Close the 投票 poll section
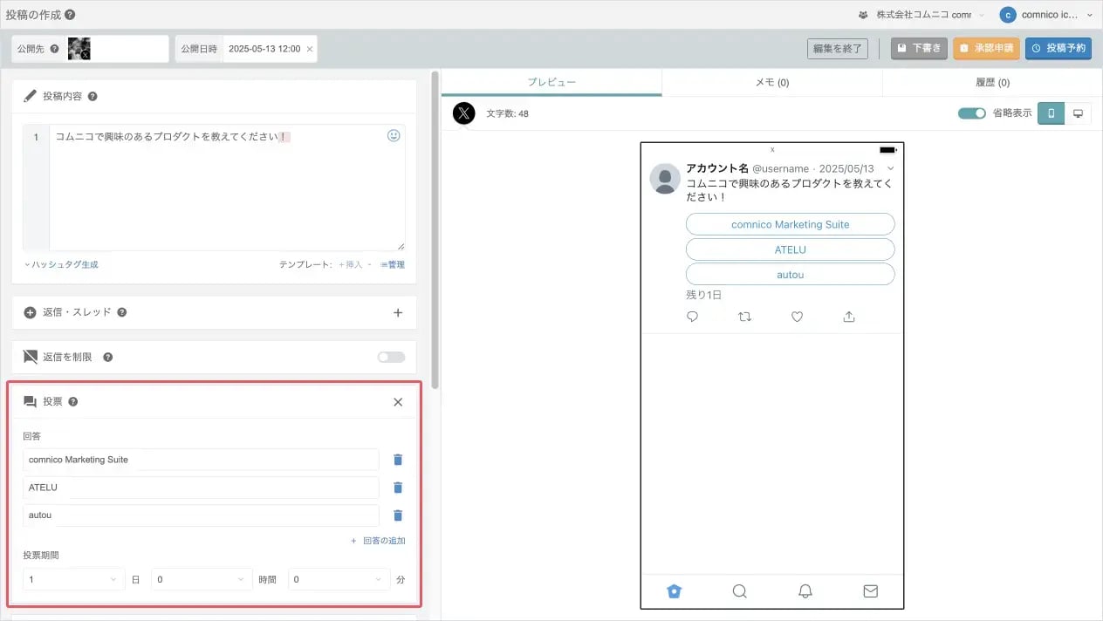Screen dimensions: 1103x621 point(398,402)
